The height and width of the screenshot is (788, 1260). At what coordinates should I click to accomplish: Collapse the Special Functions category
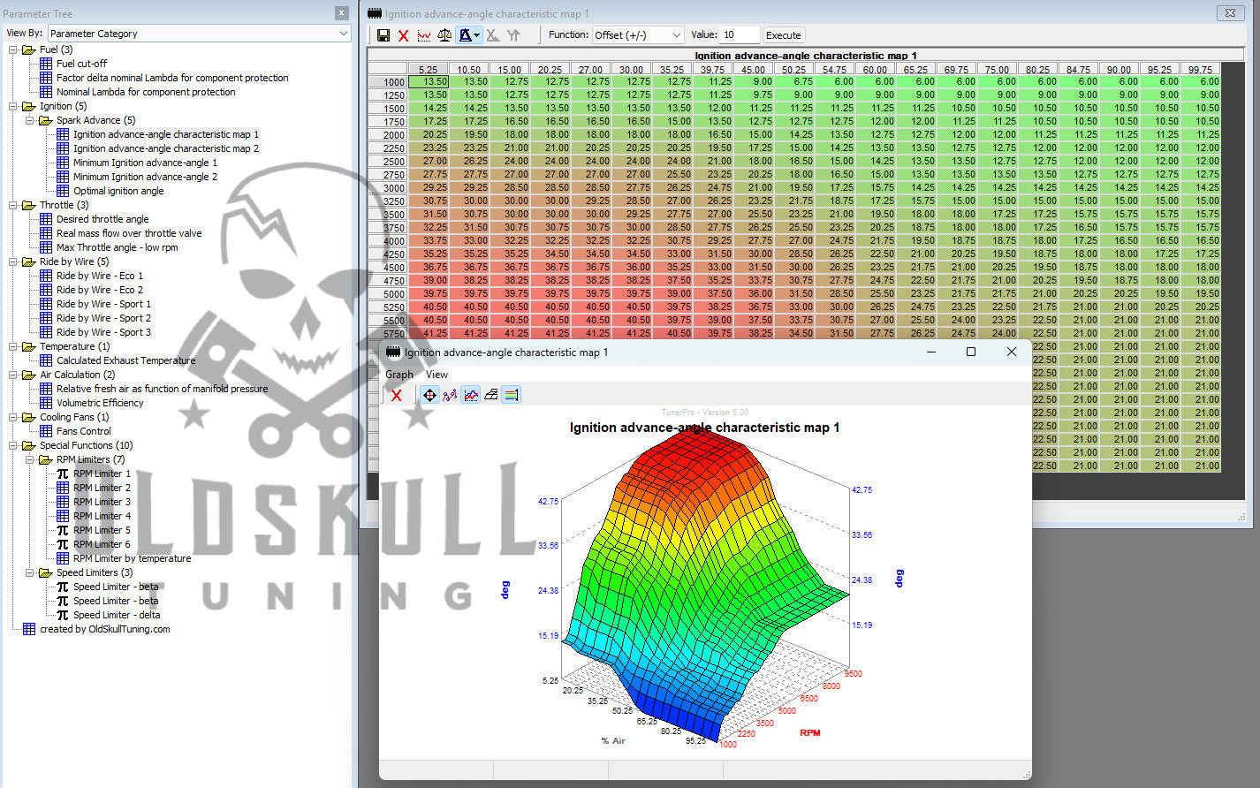click(13, 445)
